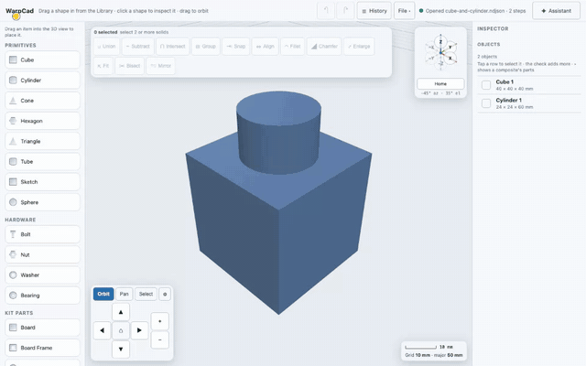Switch to Select mode
The height and width of the screenshot is (366, 586).
pos(146,294)
